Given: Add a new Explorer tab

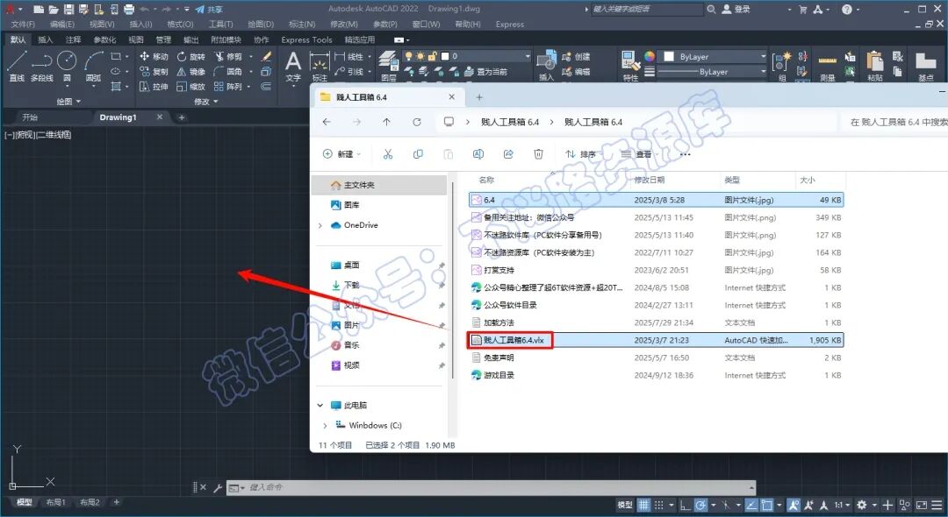Looking at the screenshot, I should pyautogui.click(x=479, y=97).
